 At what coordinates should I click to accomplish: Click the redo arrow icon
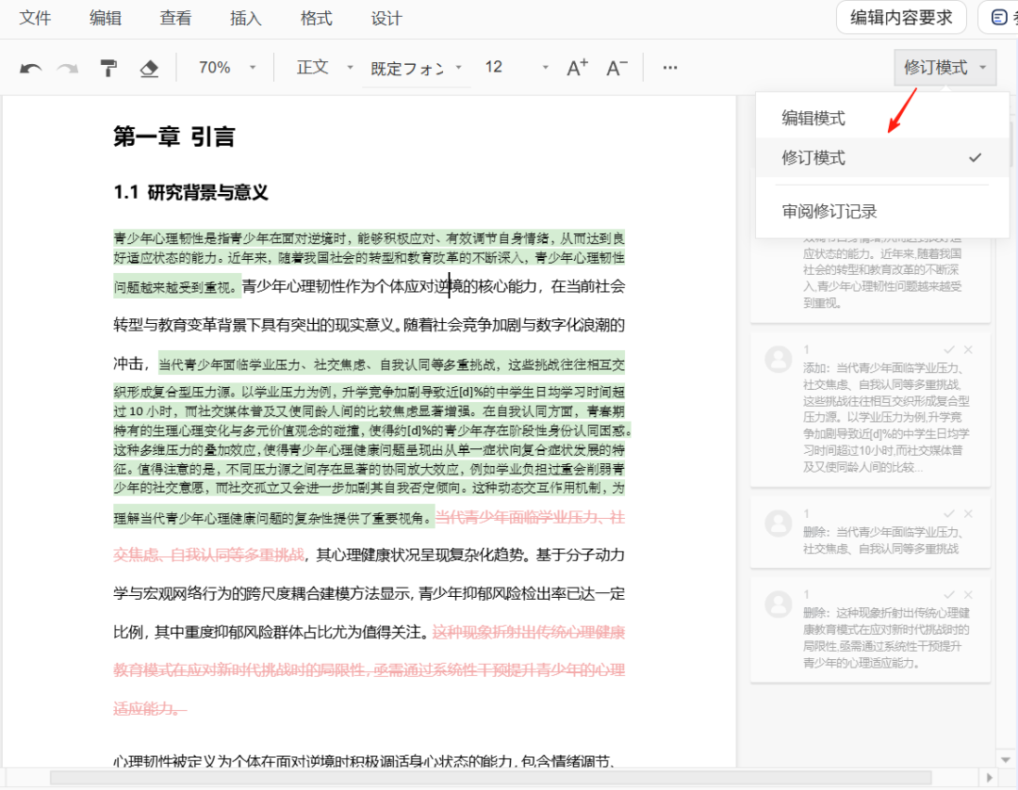coord(68,68)
